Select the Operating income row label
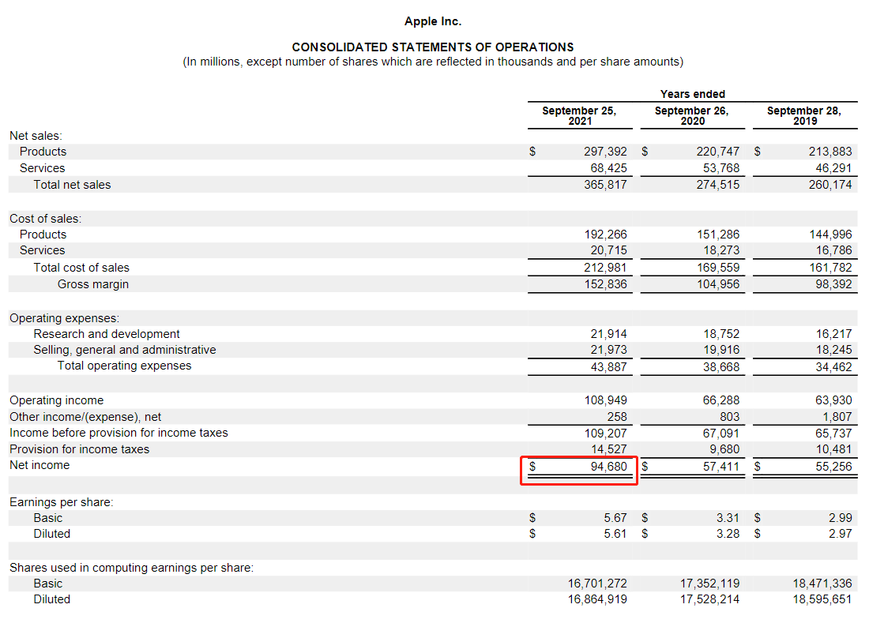869x623 pixels. pyautogui.click(x=57, y=400)
